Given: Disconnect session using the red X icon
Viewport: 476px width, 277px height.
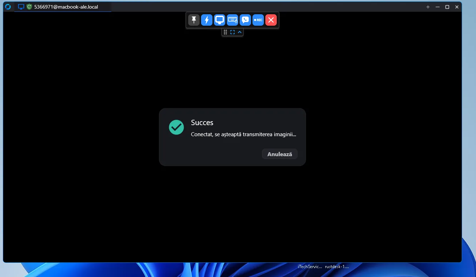Looking at the screenshot, I should pos(271,20).
